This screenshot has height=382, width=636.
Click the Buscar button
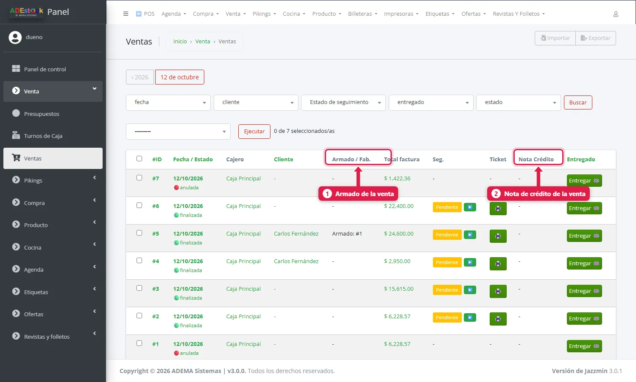(x=578, y=102)
